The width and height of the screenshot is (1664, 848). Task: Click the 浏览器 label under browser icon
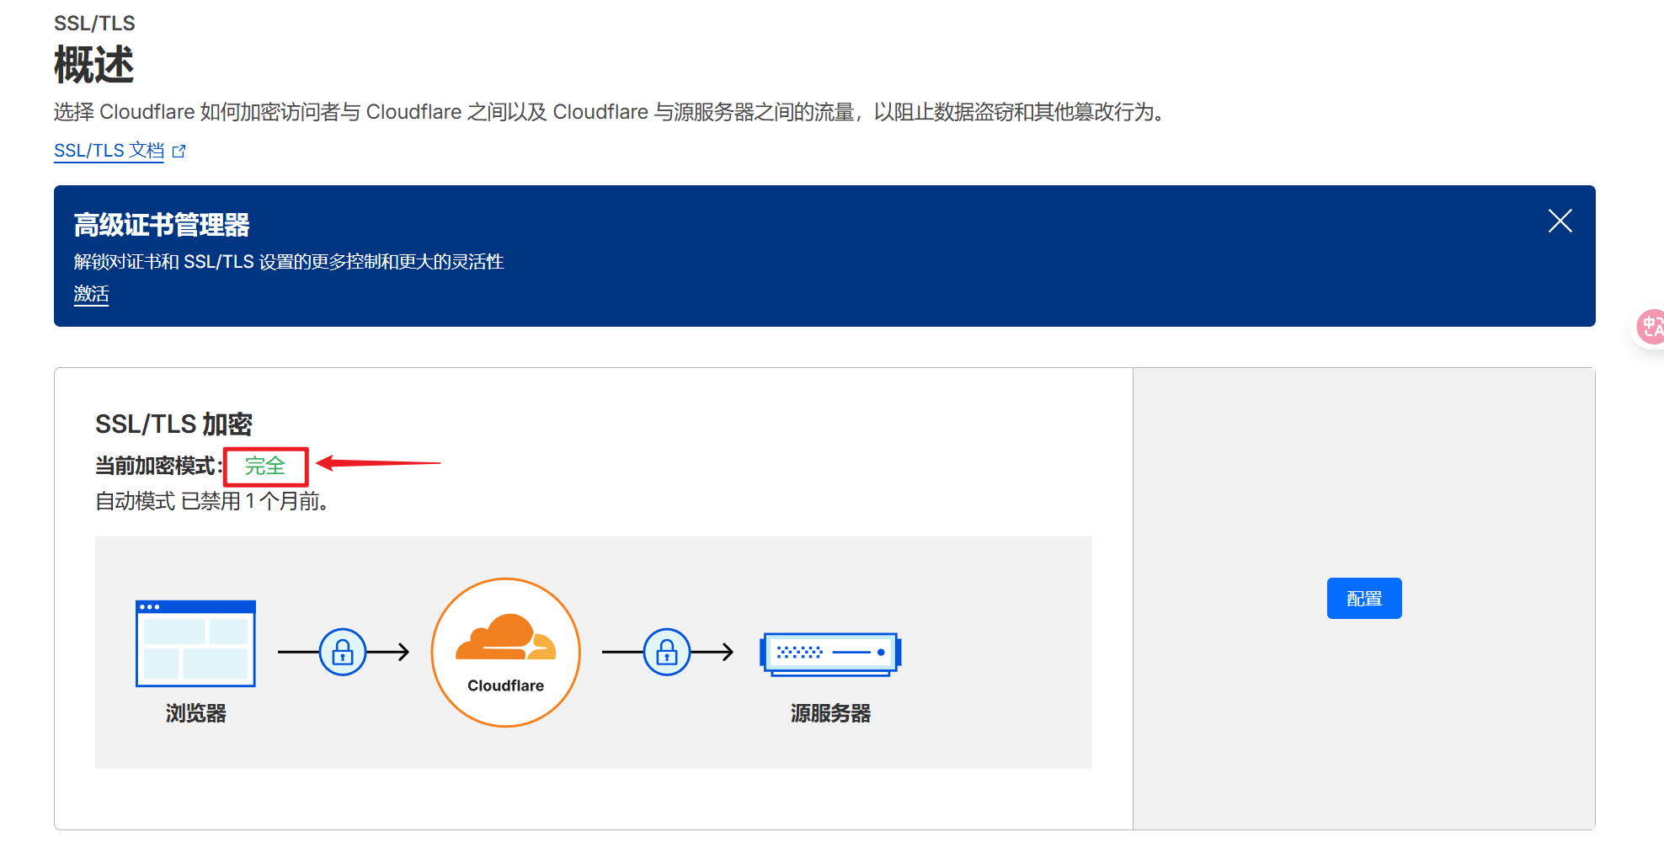pyautogui.click(x=195, y=713)
